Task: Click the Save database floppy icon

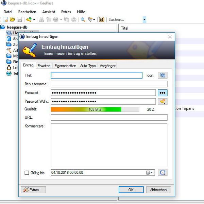Action: 20,20
